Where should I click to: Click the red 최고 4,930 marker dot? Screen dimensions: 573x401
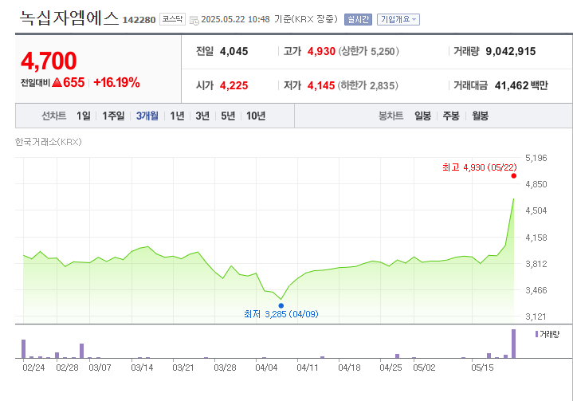tap(514, 176)
